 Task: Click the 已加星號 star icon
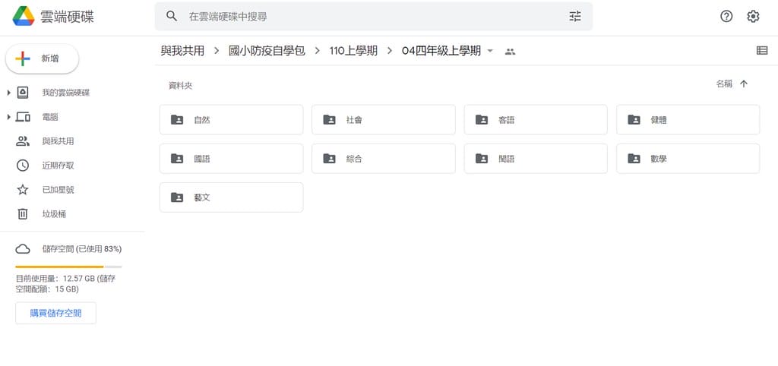tap(23, 189)
